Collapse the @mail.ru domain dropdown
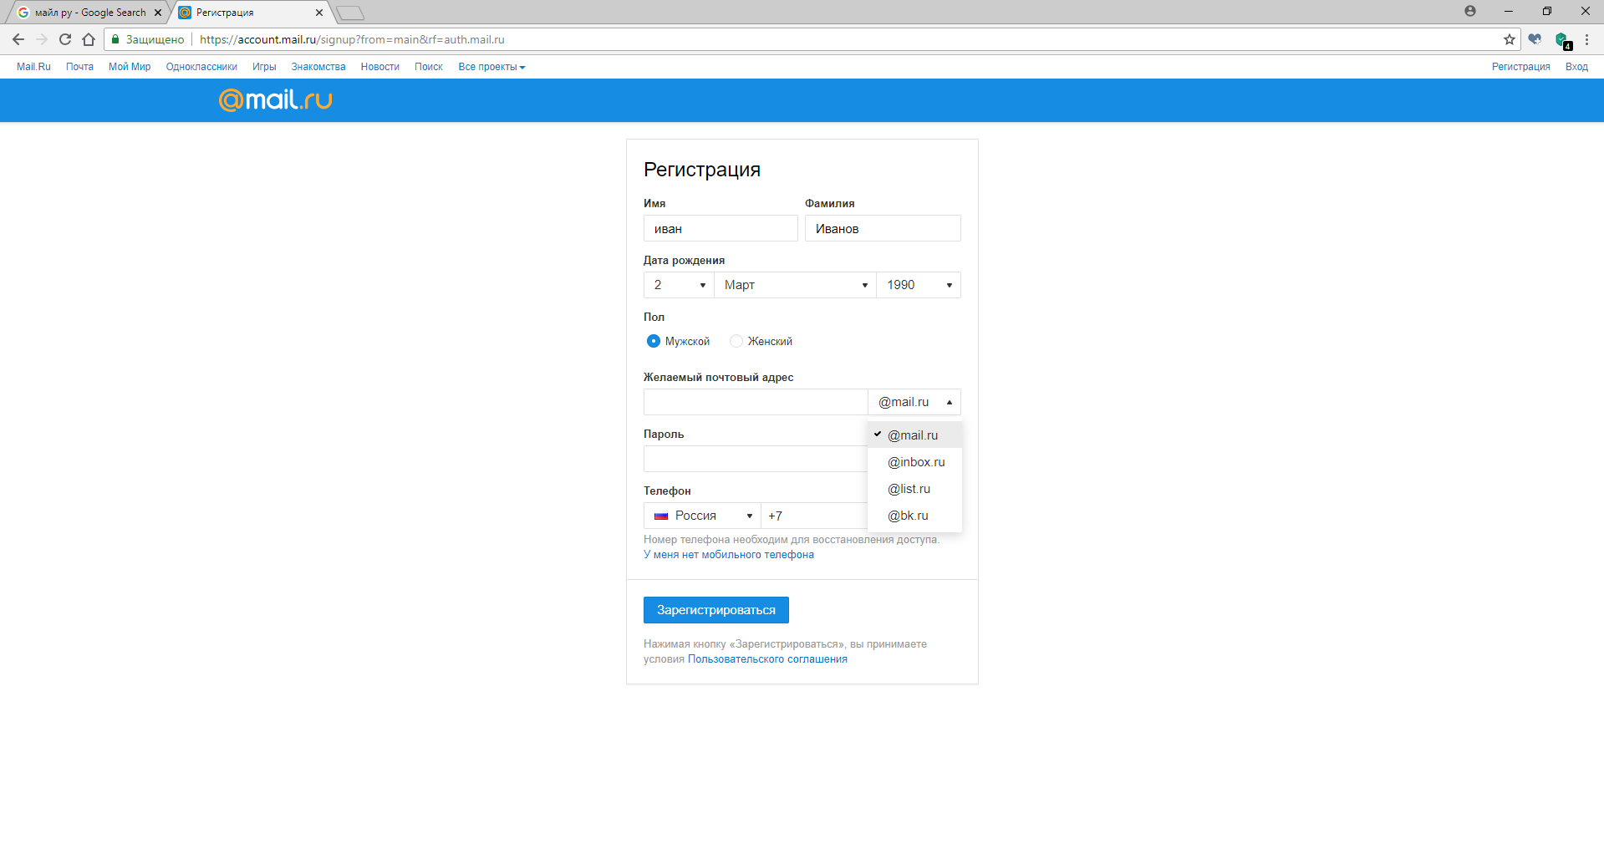The width and height of the screenshot is (1604, 844). 914,402
